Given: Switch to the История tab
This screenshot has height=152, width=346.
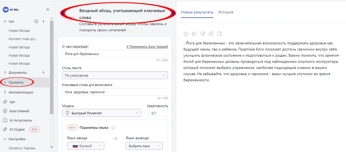Looking at the screenshot, I should (x=226, y=12).
